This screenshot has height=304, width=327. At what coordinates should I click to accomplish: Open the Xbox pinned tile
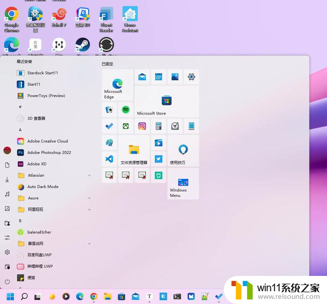point(126,126)
